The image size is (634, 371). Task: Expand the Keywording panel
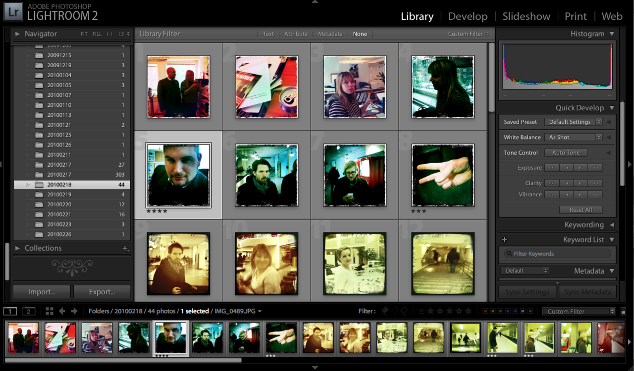(x=612, y=225)
